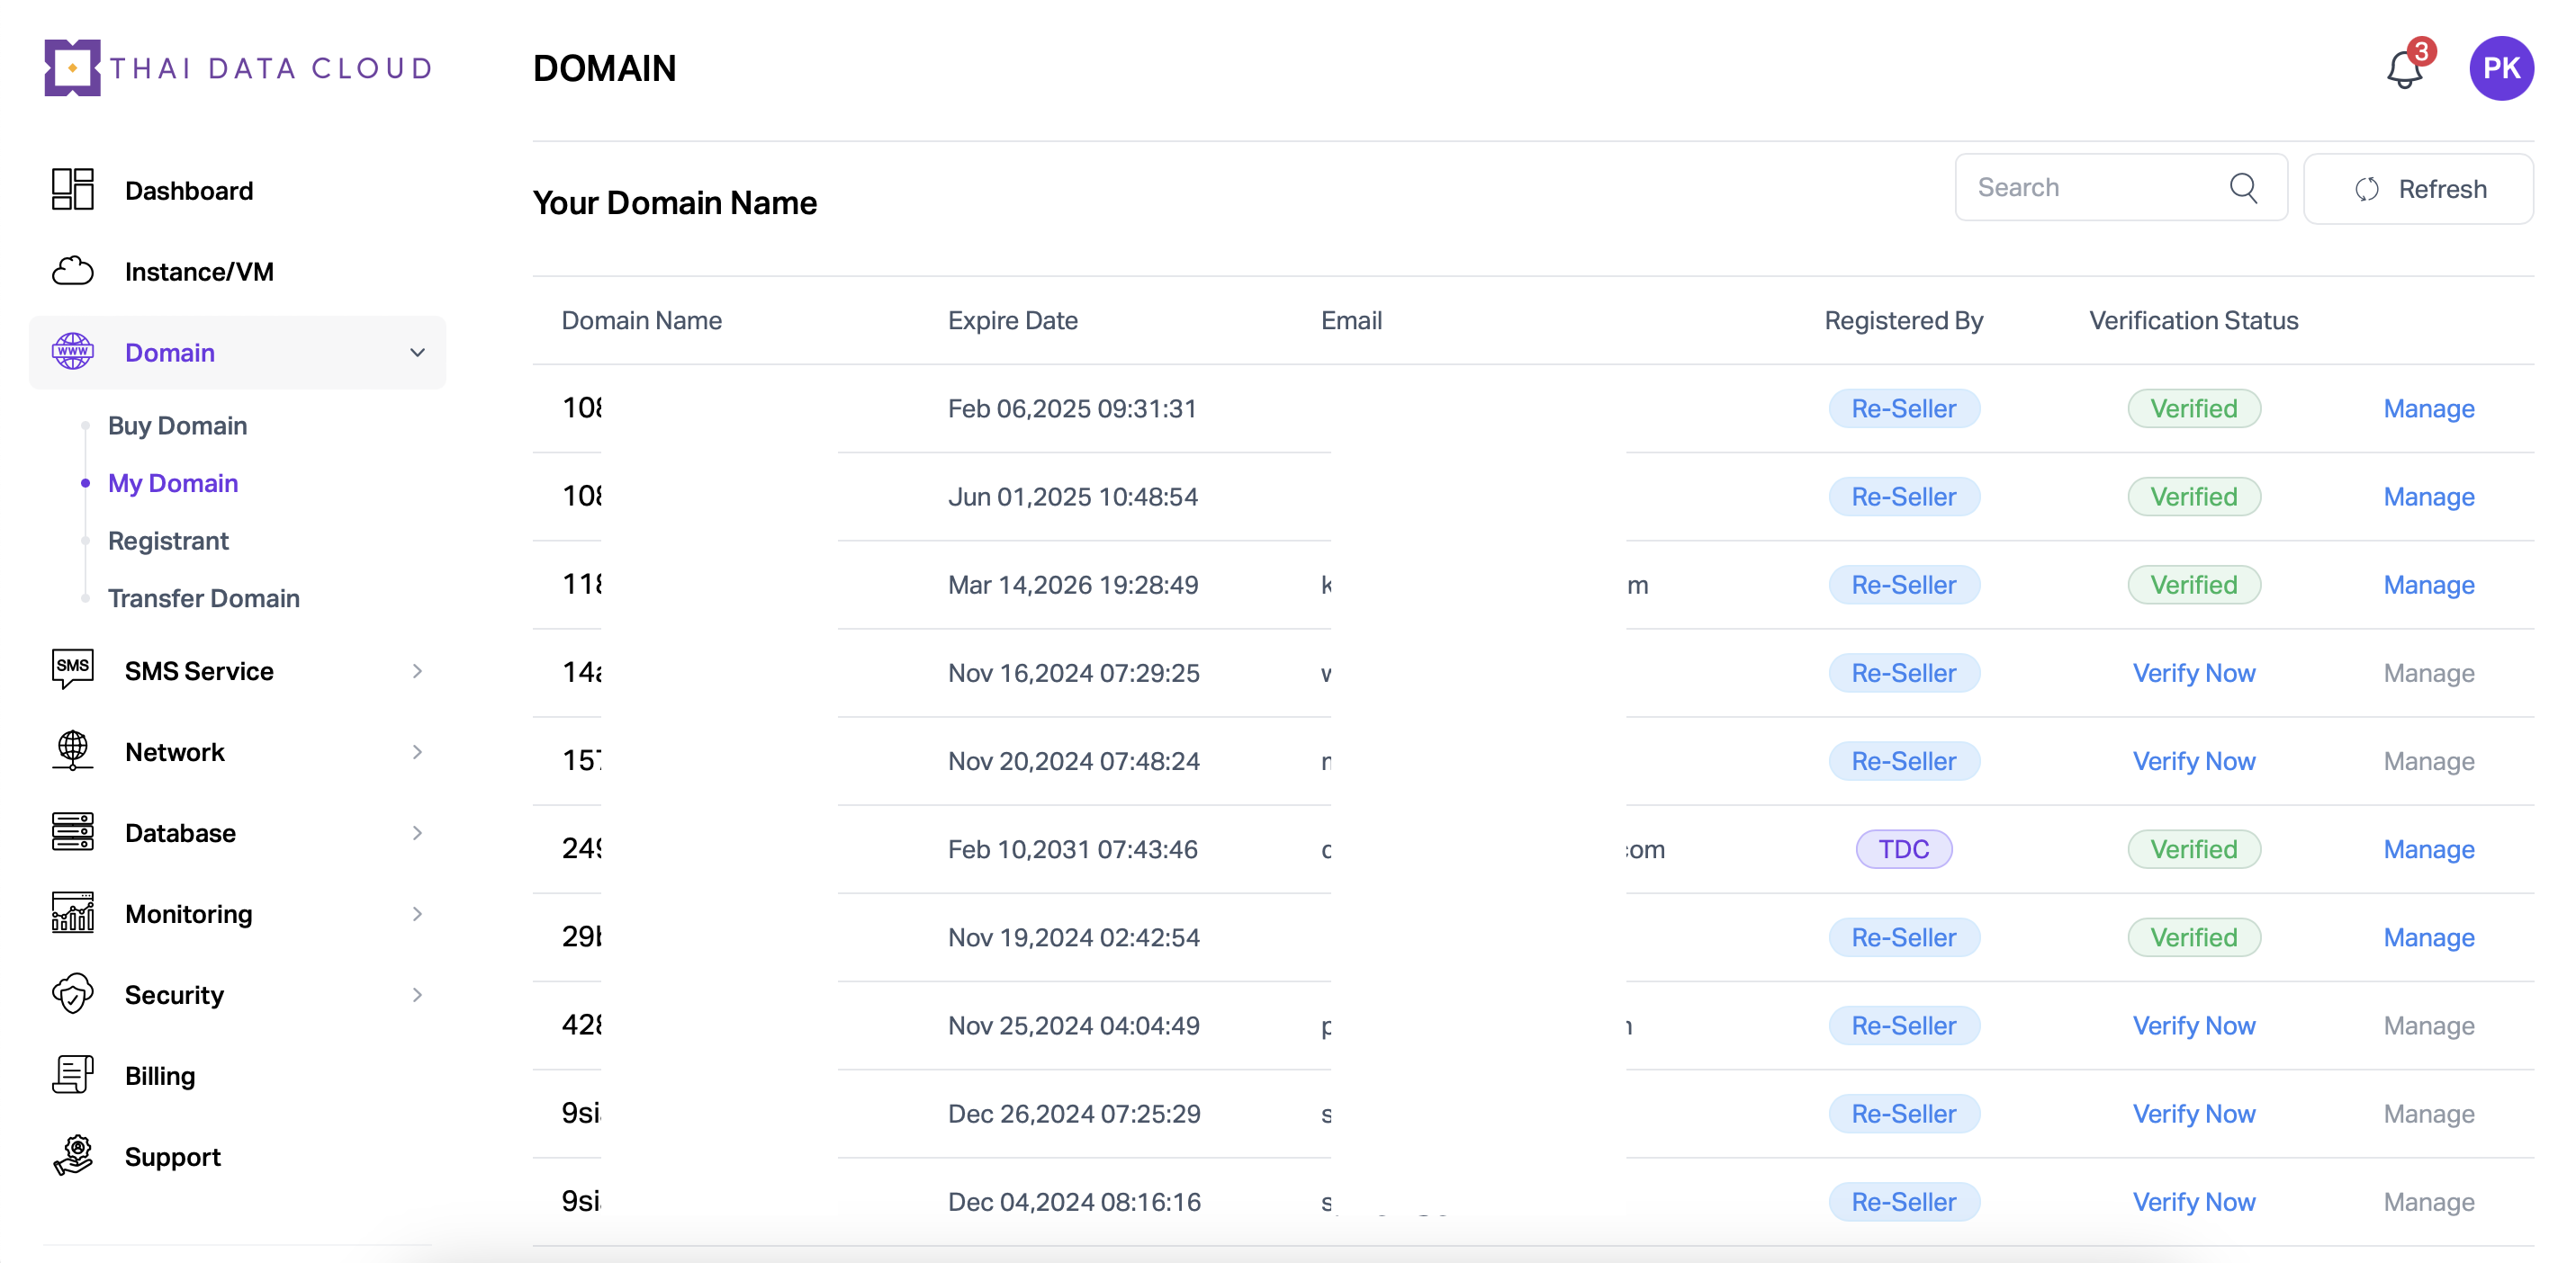Screen dimensions: 2576x1263
Task: Open the notifications bell
Action: coord(2404,69)
